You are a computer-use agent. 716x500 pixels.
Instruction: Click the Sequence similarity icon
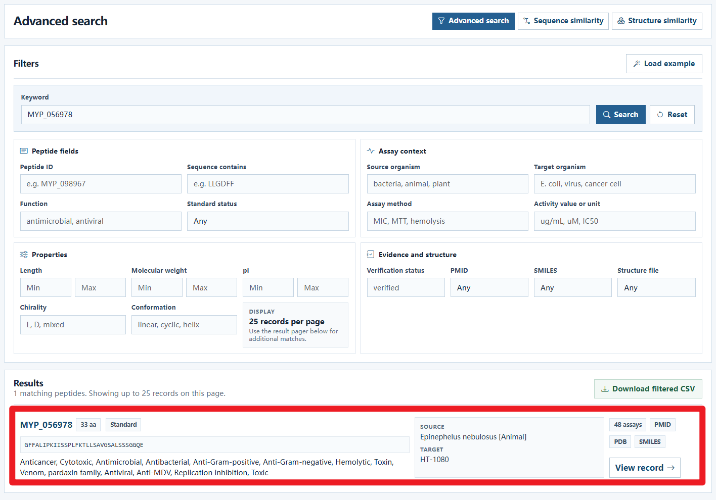tap(527, 21)
